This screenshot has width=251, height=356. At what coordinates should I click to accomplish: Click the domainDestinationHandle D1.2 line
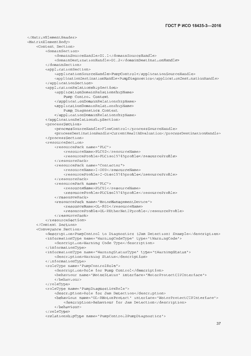[117, 60]
